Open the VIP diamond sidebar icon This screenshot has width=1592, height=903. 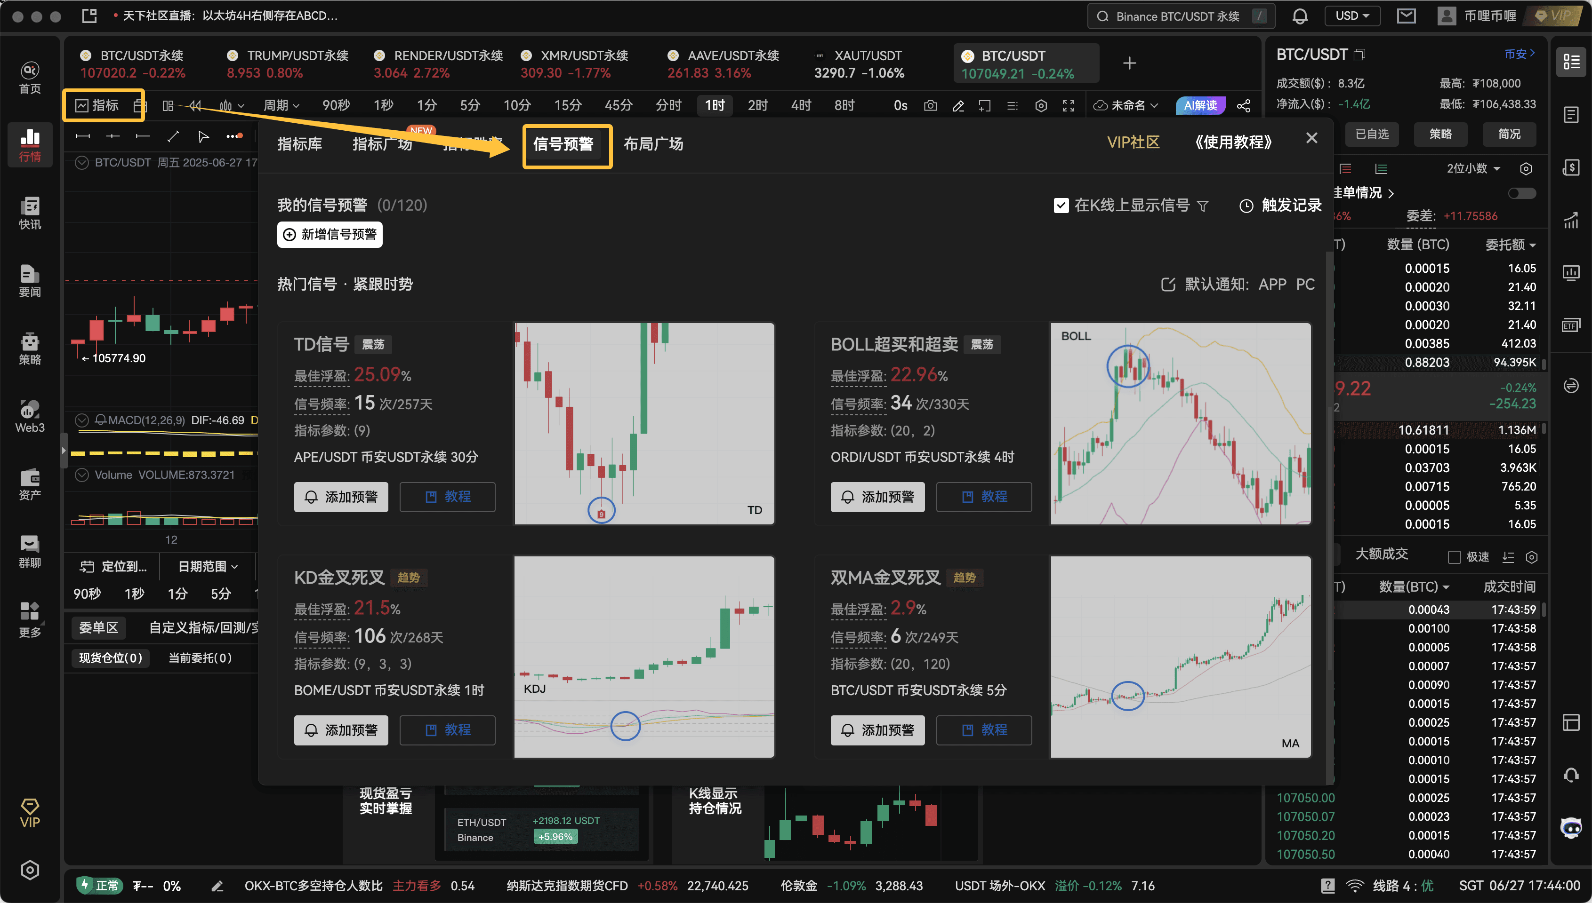(30, 812)
